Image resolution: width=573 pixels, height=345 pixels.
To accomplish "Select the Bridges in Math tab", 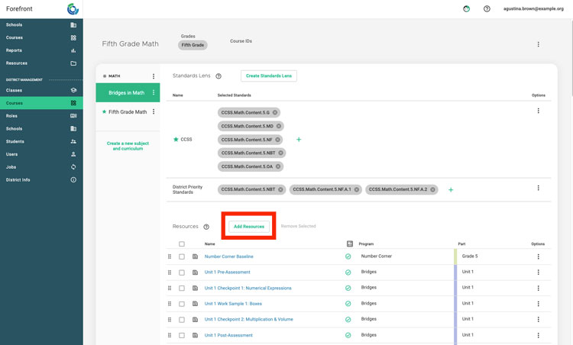I will point(128,92).
